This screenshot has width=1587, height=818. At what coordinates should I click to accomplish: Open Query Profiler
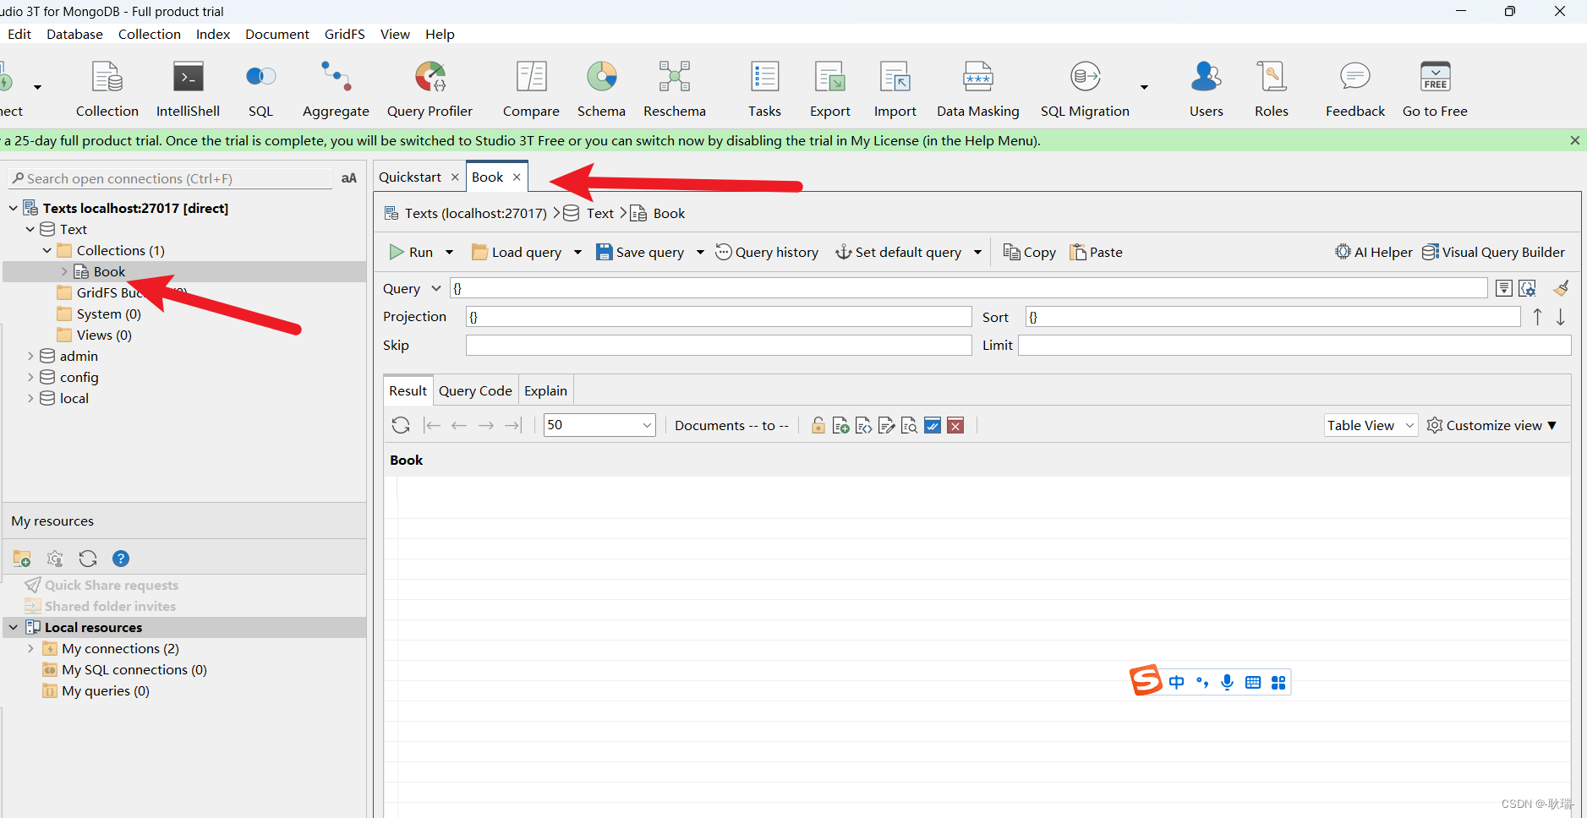pyautogui.click(x=430, y=89)
